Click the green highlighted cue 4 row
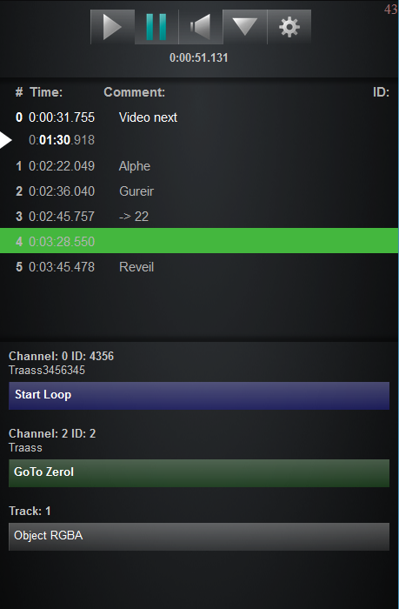 click(x=199, y=241)
